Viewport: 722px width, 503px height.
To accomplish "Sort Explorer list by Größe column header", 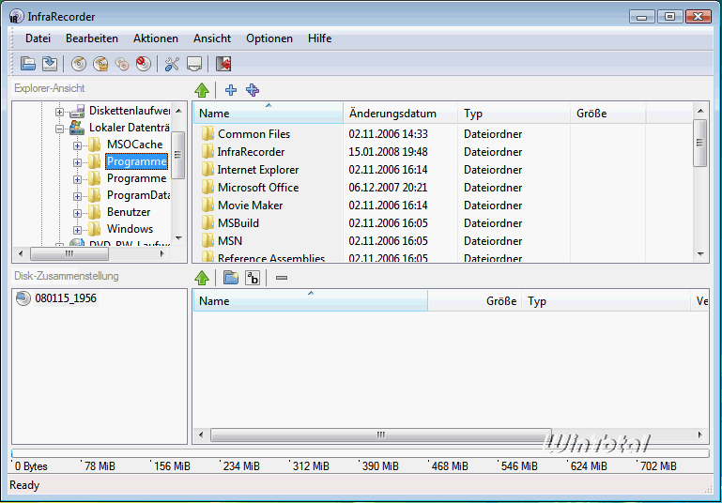I will tap(607, 114).
